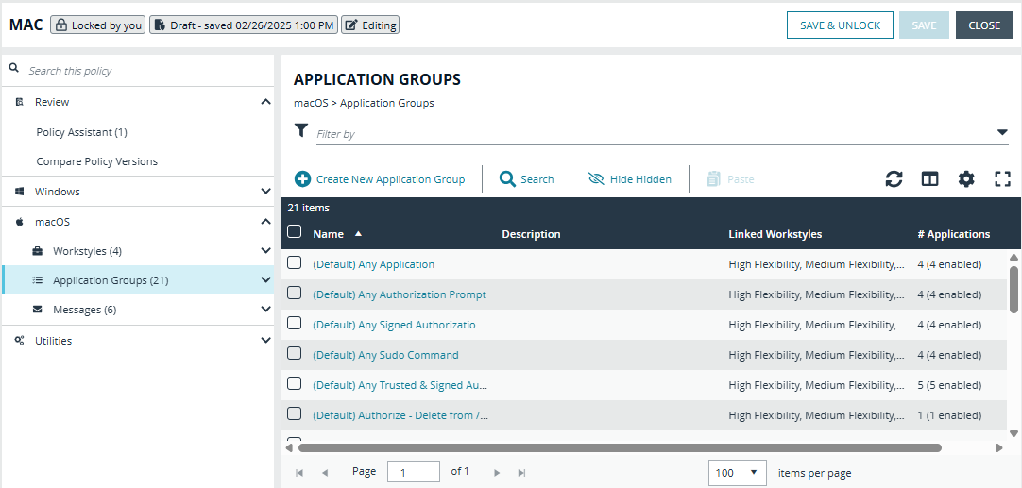Click the Search toolbar button
Image resolution: width=1022 pixels, height=488 pixels.
[x=527, y=179]
